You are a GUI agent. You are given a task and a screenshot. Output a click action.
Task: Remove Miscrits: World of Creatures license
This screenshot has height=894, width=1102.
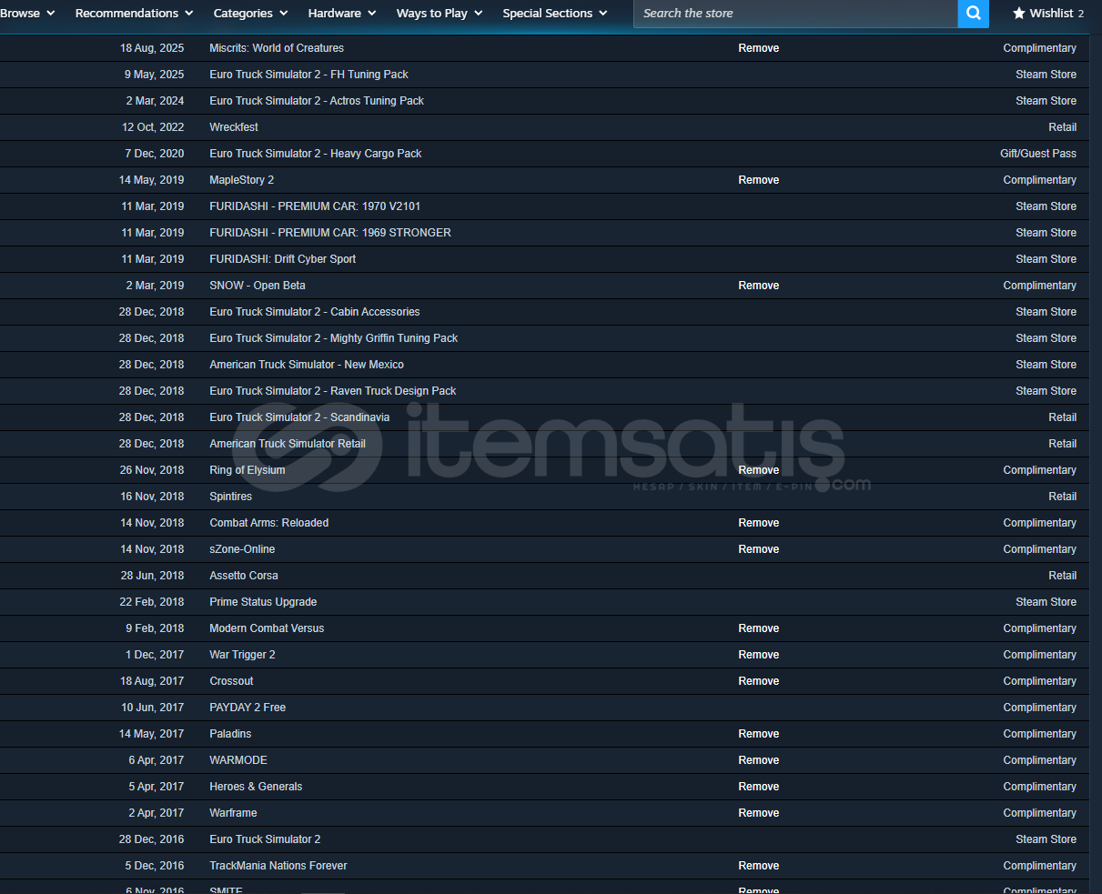[x=758, y=48]
